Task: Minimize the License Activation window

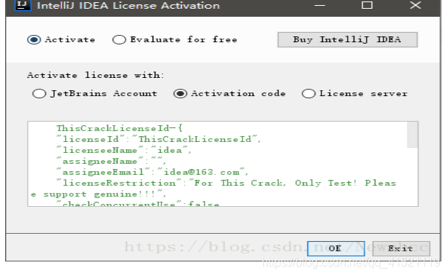Action: point(320,5)
